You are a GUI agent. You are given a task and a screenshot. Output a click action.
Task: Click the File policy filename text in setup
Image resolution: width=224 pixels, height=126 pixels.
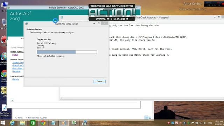[47, 43]
